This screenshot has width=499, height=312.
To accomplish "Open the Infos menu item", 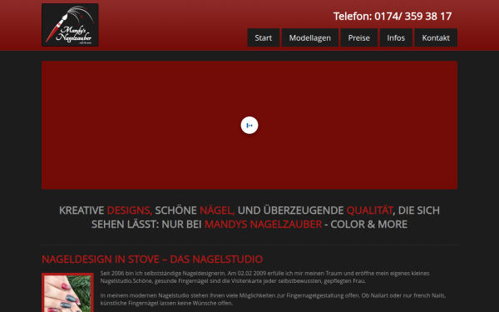I will [x=396, y=37].
